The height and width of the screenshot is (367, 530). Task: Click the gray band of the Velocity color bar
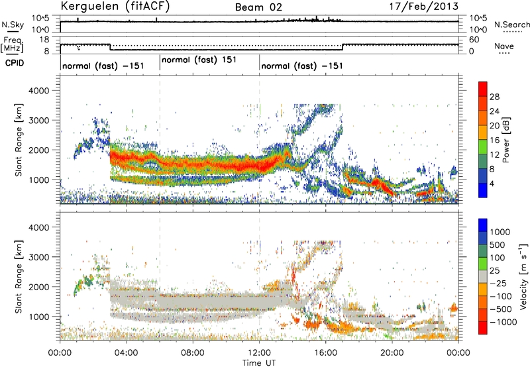483,276
